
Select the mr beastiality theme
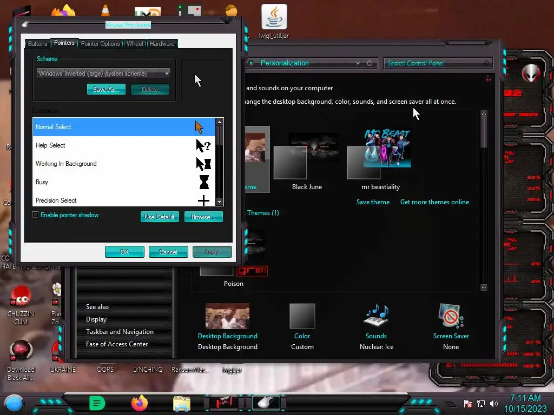(x=380, y=160)
